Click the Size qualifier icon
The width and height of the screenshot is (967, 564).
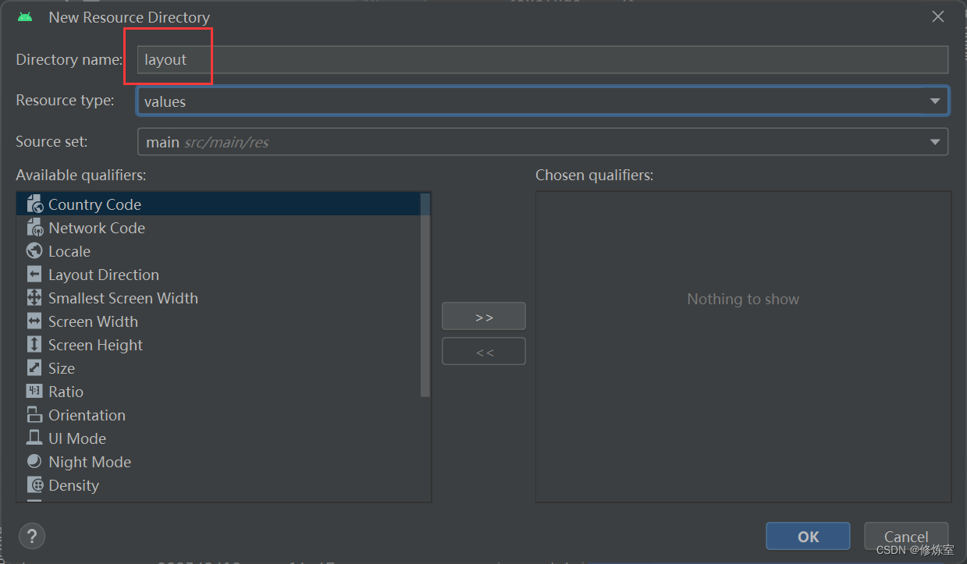(x=34, y=368)
